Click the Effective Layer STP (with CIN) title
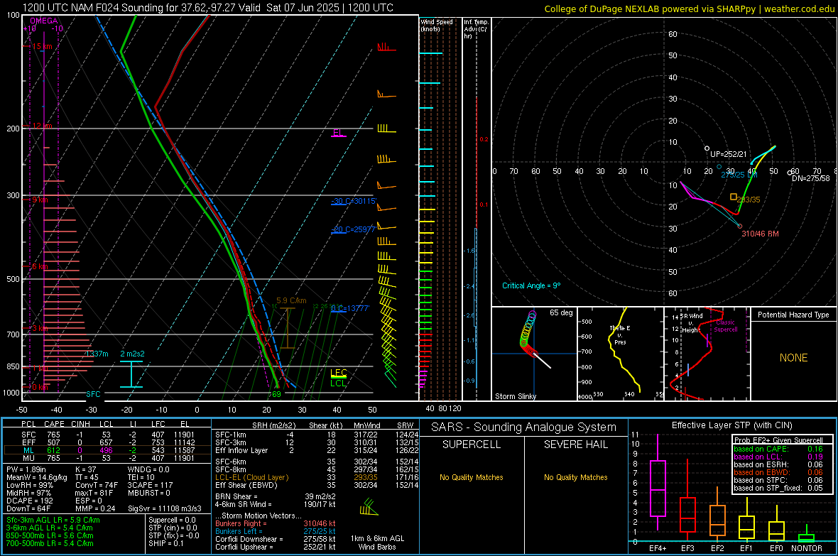The image size is (838, 556). coord(732,425)
